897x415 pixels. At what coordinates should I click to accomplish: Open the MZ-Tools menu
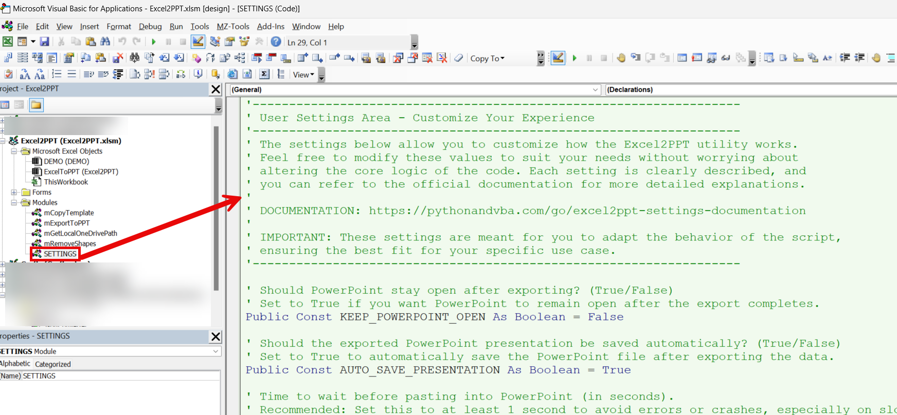tap(232, 26)
